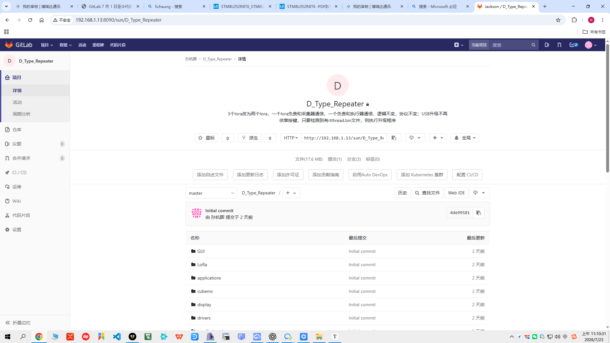Click the 历史 button

click(402, 193)
